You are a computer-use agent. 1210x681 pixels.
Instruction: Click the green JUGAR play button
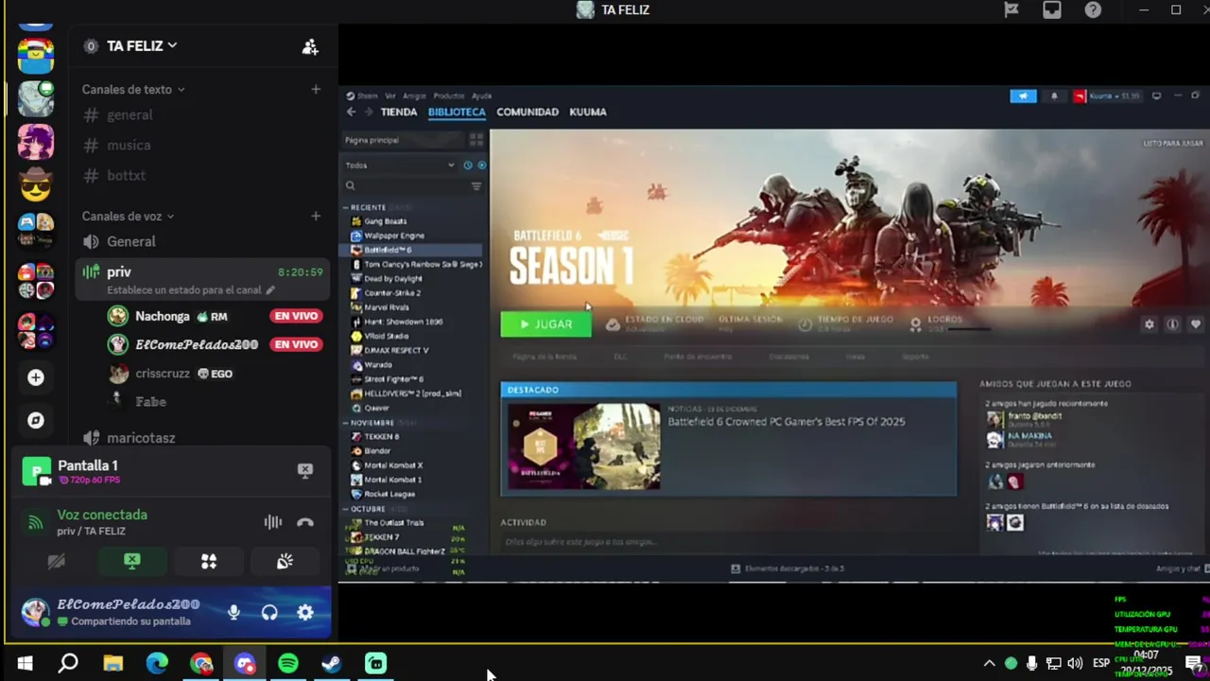[545, 324]
